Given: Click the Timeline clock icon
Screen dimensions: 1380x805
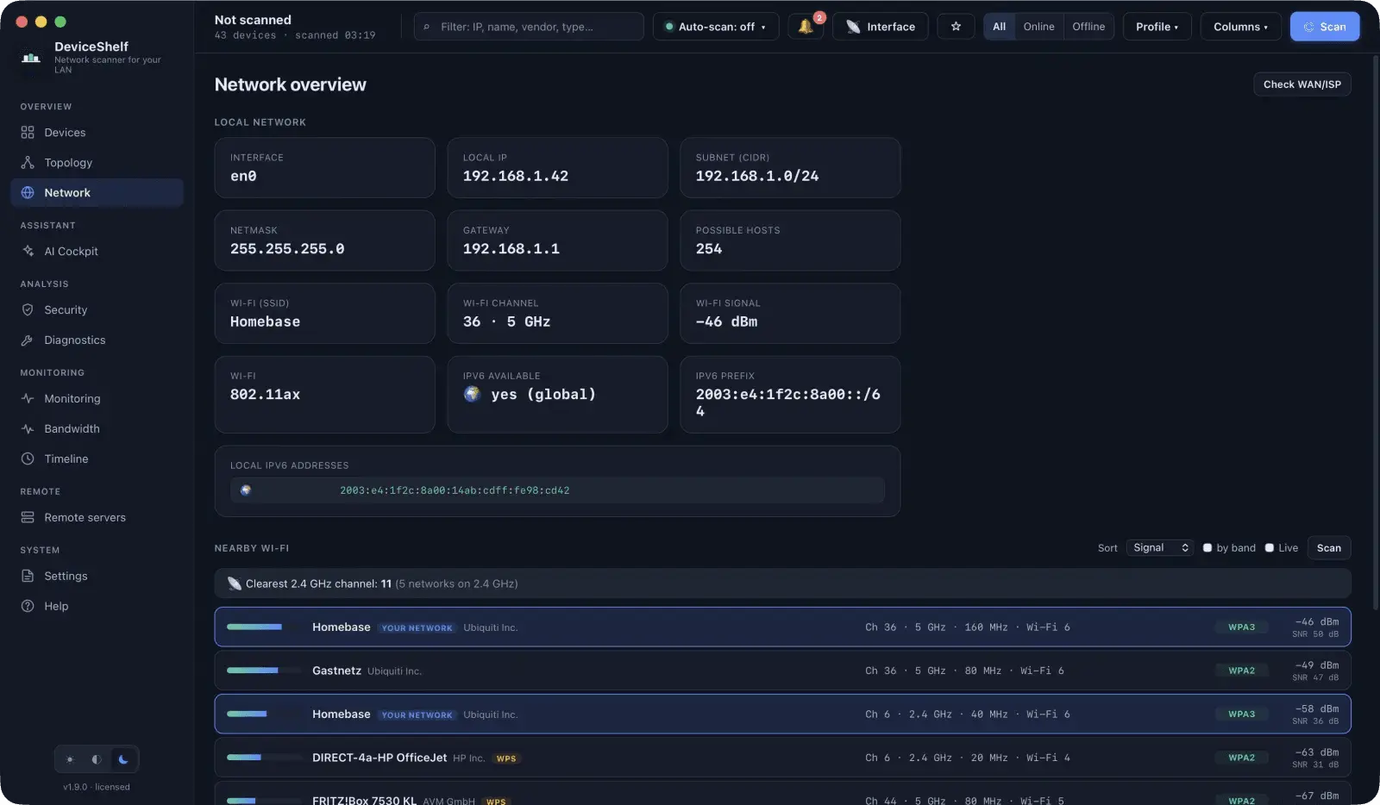Looking at the screenshot, I should click(x=28, y=459).
